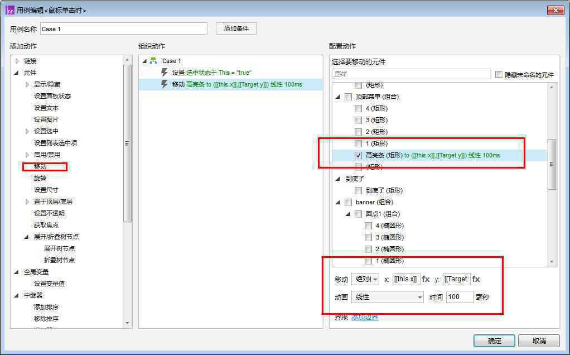Open fx editor for the x value

[426, 279]
